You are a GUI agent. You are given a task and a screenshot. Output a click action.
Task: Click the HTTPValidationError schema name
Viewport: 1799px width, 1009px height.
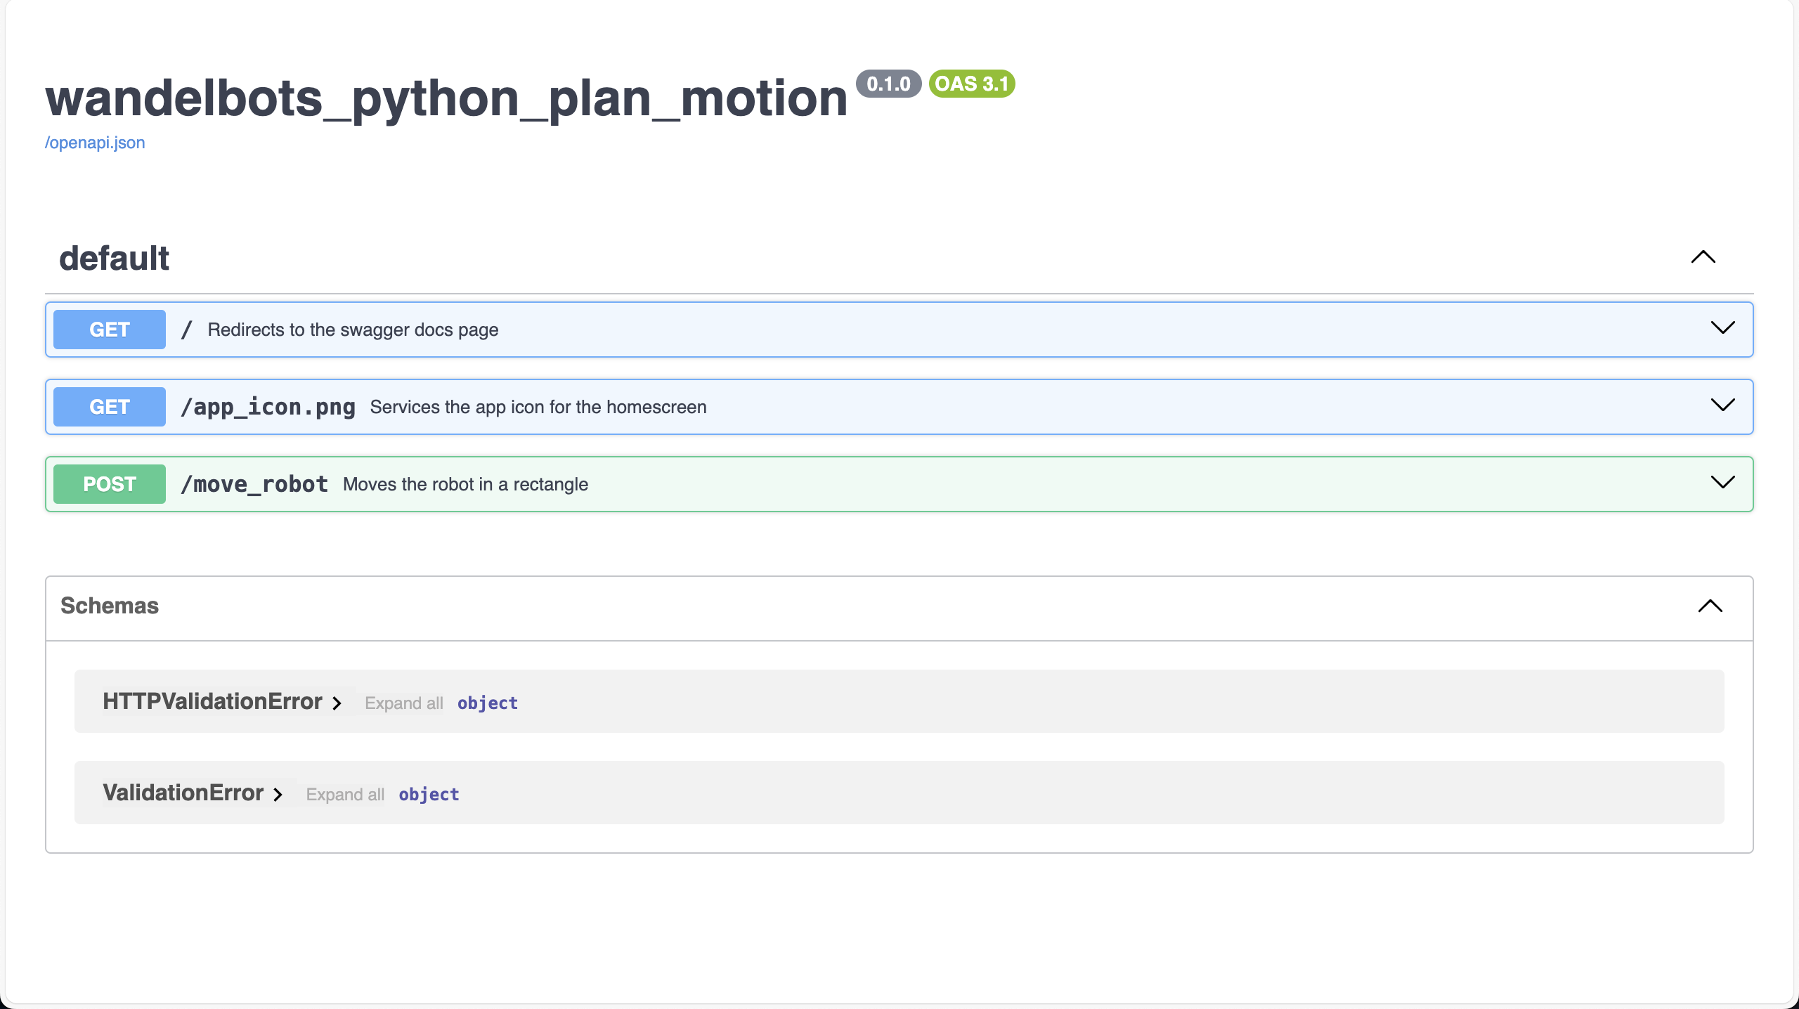tap(212, 701)
